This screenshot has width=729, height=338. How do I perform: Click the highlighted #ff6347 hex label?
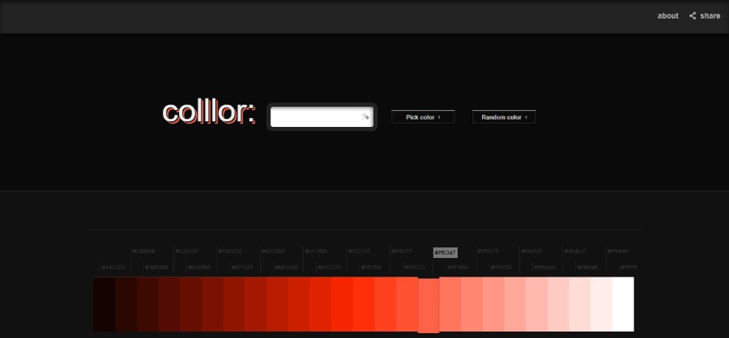(x=445, y=252)
